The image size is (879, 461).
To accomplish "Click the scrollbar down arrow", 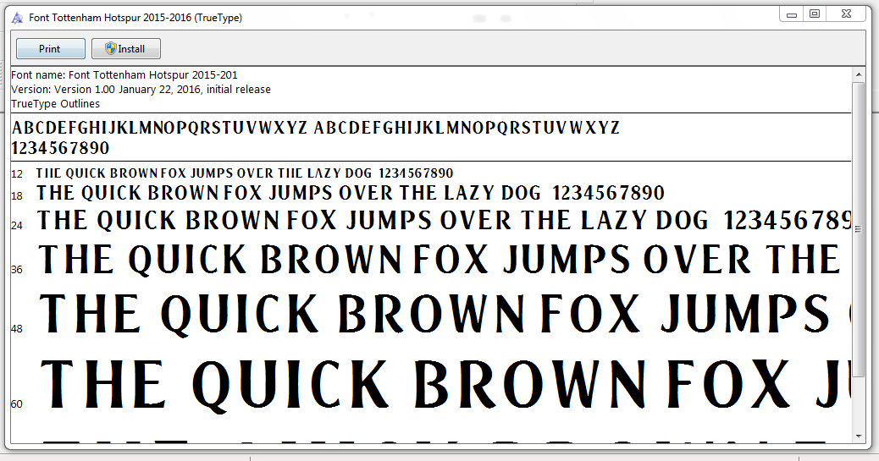I will (859, 436).
